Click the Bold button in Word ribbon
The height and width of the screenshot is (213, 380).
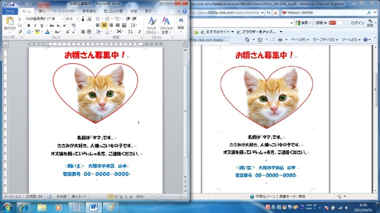pos(28,25)
